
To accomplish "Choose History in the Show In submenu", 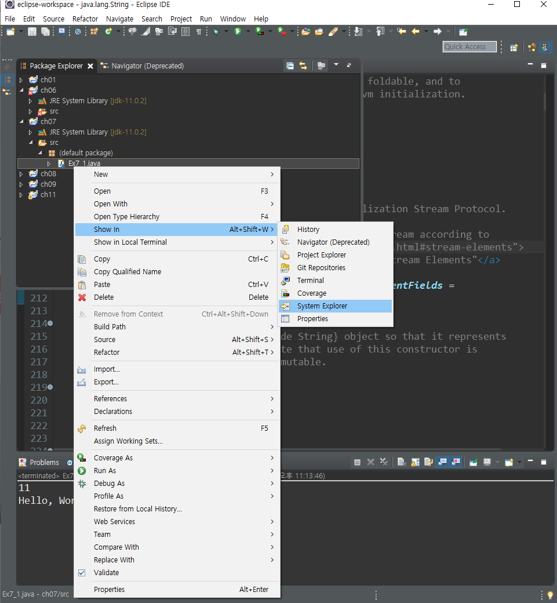I will click(335, 229).
